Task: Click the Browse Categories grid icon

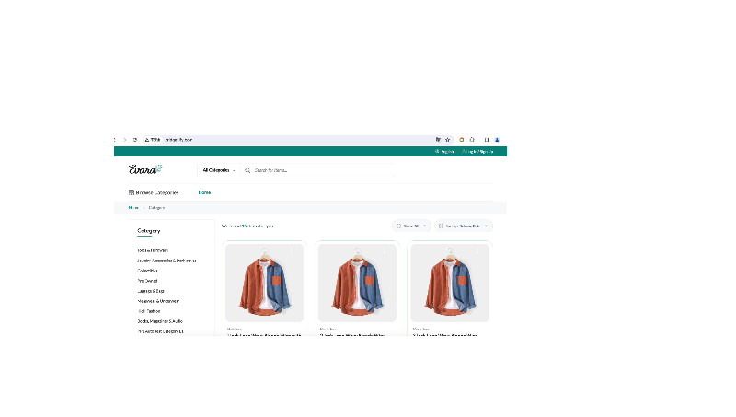Action: (x=132, y=192)
